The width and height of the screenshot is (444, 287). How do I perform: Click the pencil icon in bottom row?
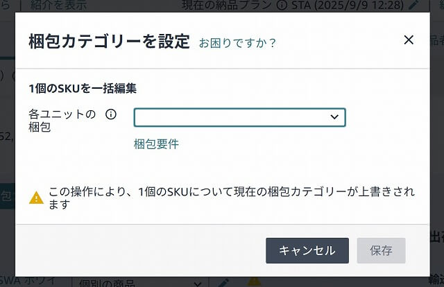click(223, 283)
